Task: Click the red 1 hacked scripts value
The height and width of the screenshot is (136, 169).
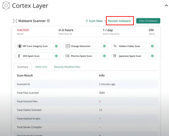Action: tap(100, 119)
